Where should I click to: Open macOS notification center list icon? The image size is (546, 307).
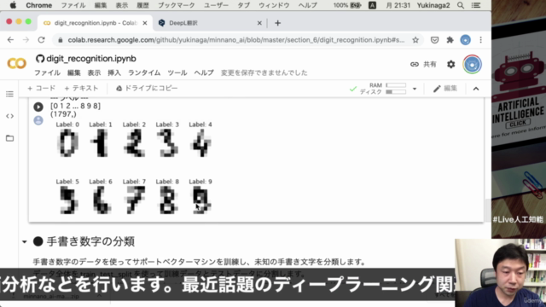pyautogui.click(x=476, y=5)
